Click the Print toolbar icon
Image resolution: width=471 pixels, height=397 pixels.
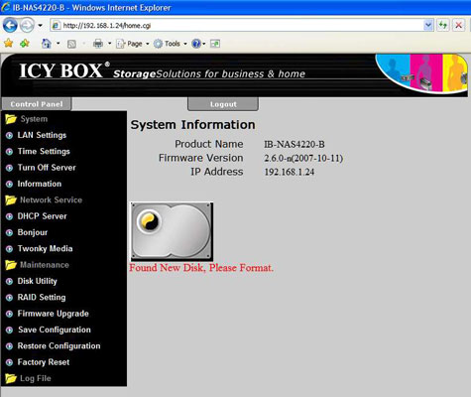tap(98, 44)
